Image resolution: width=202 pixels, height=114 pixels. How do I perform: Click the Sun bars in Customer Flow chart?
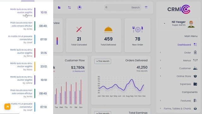[80, 92]
